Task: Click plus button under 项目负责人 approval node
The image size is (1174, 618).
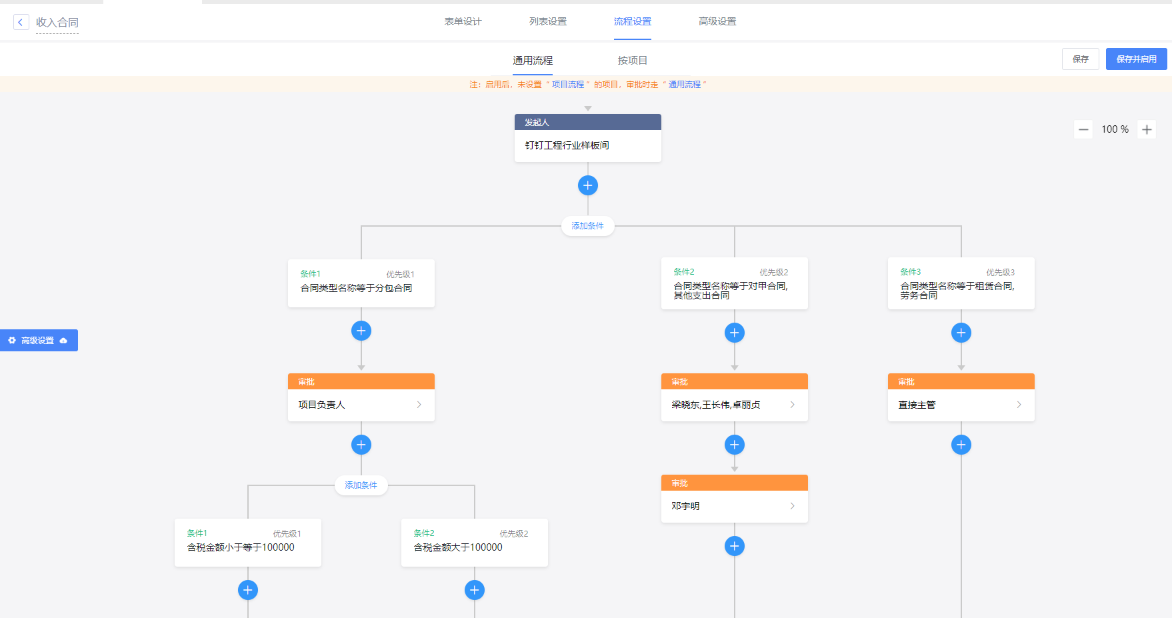Action: (x=361, y=445)
